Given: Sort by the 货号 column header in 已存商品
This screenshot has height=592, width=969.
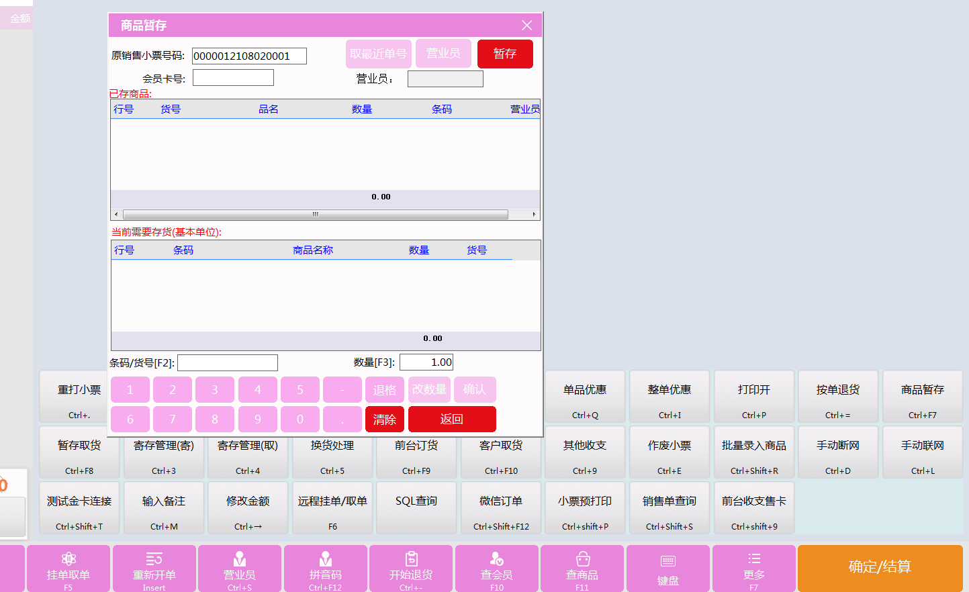Looking at the screenshot, I should click(x=171, y=109).
